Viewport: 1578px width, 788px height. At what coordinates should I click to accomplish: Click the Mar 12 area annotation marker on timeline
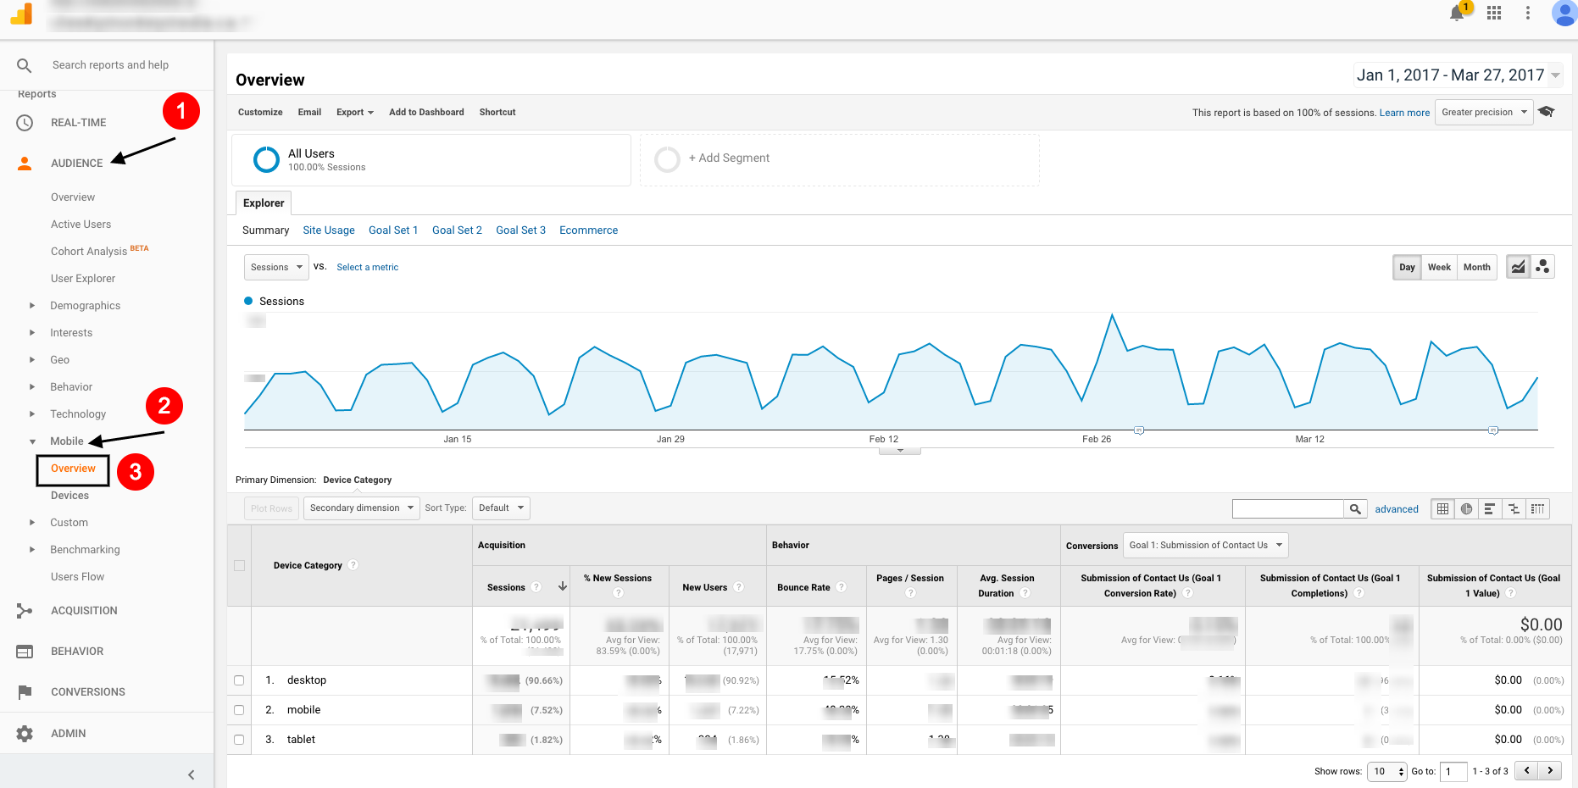[x=1493, y=430]
